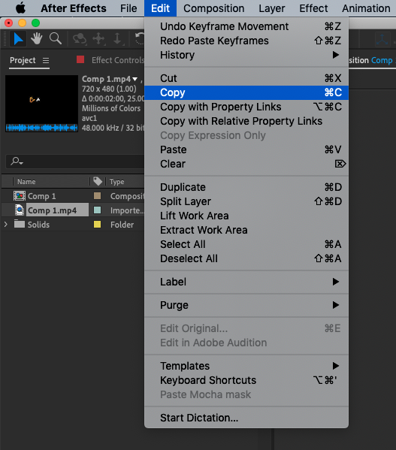Viewport: 396px width, 450px height.
Task: Open the Composition menu
Action: click(x=214, y=8)
